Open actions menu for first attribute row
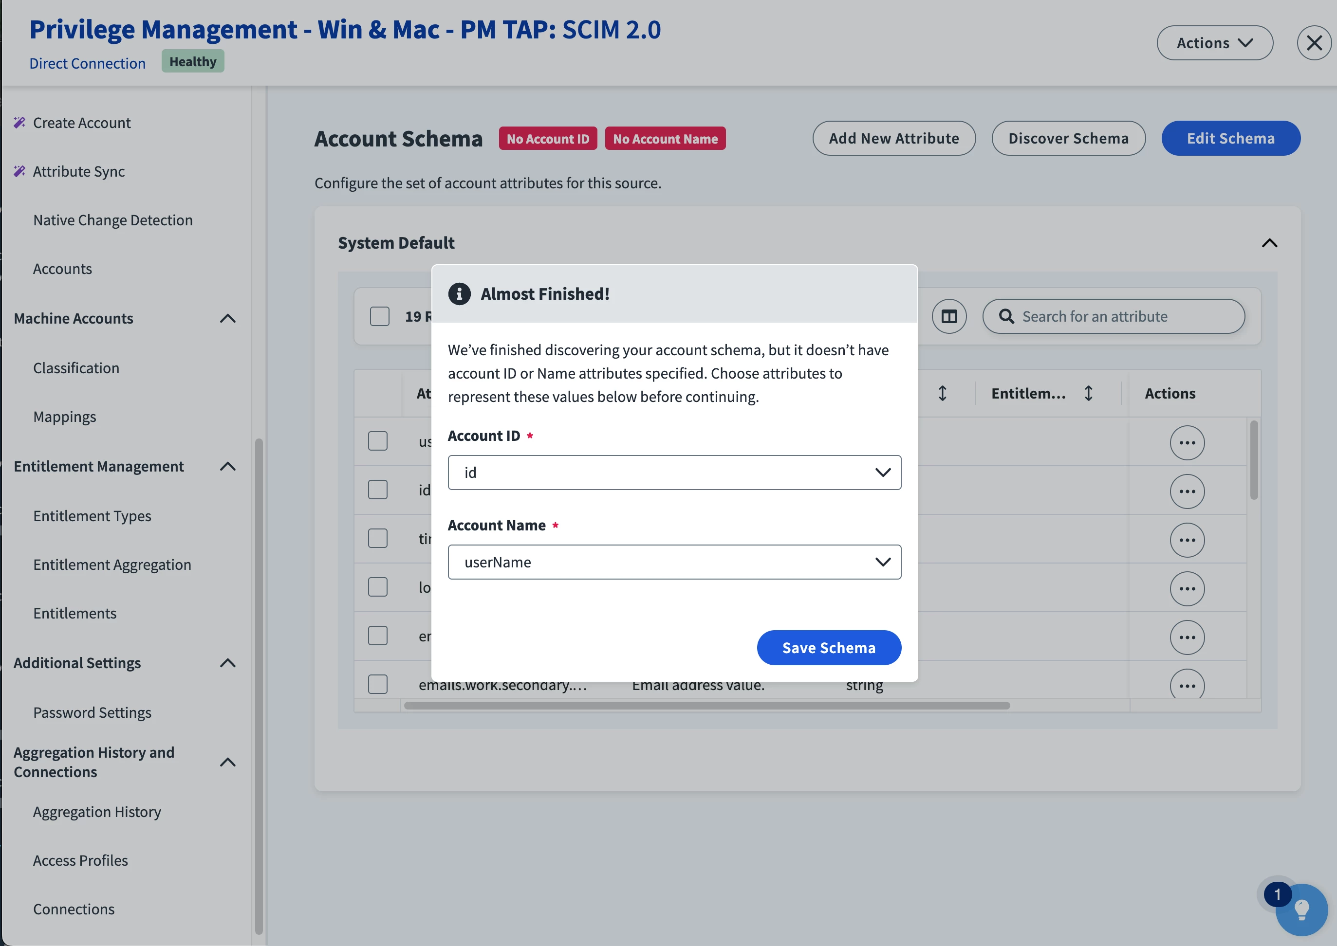The width and height of the screenshot is (1337, 946). [1187, 443]
